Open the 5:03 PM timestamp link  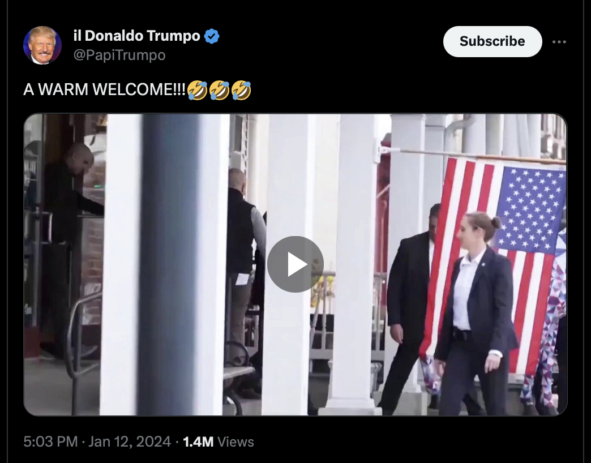pyautogui.click(x=50, y=441)
